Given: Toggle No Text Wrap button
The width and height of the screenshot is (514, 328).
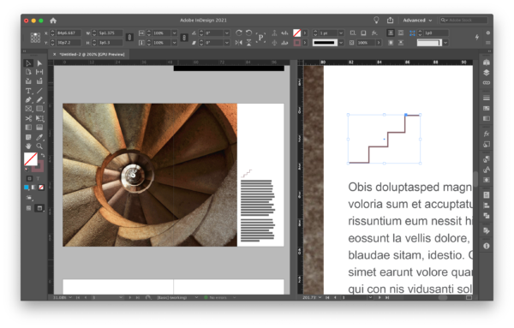Looking at the screenshot, I should (391, 33).
